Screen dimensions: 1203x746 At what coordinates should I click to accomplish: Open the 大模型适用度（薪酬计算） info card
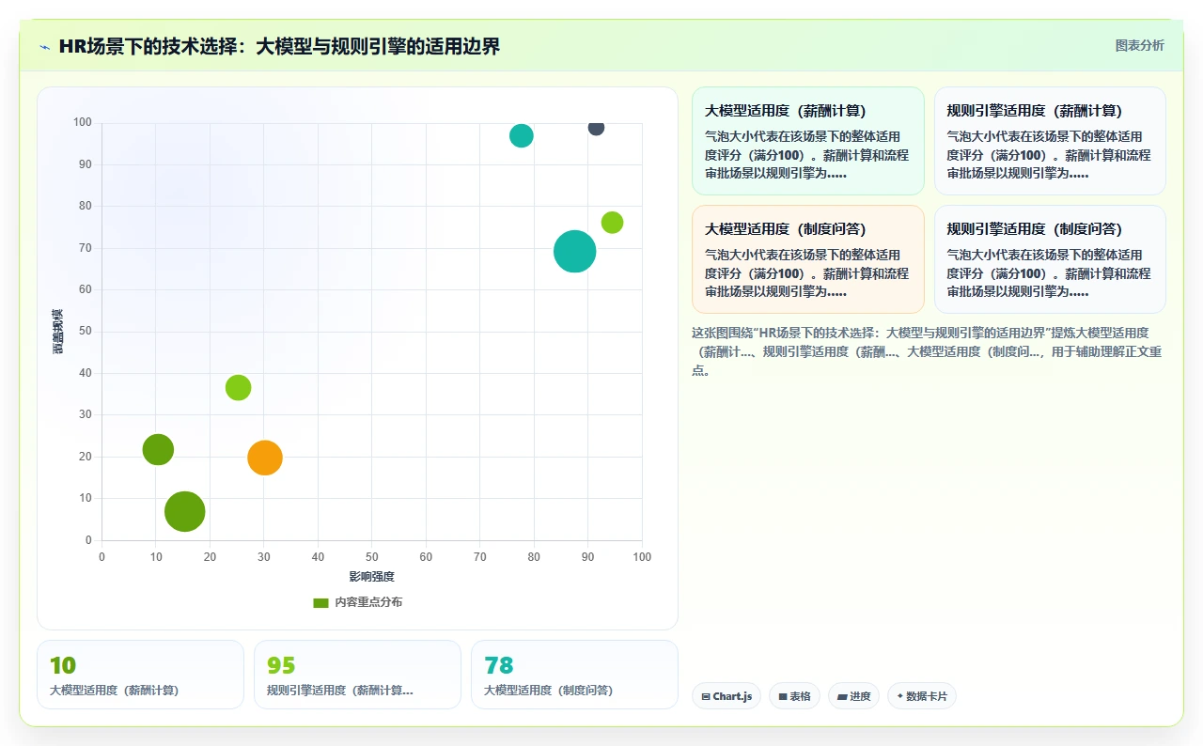pos(808,141)
